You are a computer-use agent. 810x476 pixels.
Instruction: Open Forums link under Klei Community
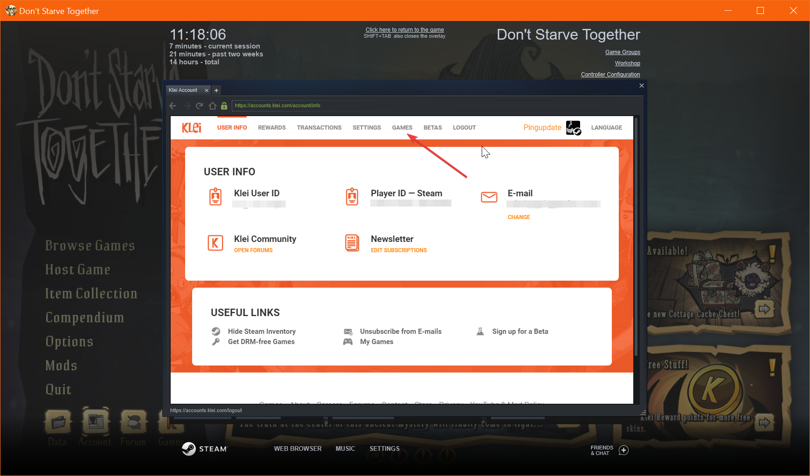point(253,250)
